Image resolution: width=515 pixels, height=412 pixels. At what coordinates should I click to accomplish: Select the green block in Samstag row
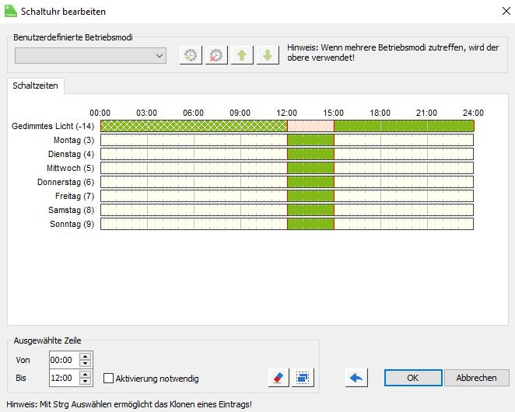(310, 210)
